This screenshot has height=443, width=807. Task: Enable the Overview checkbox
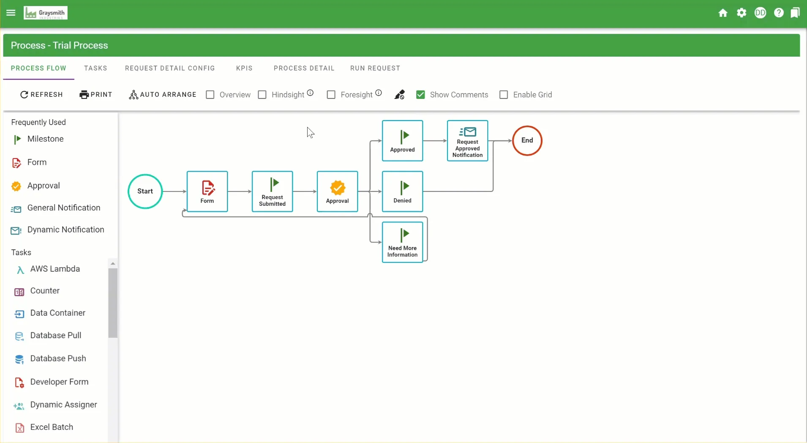point(210,95)
